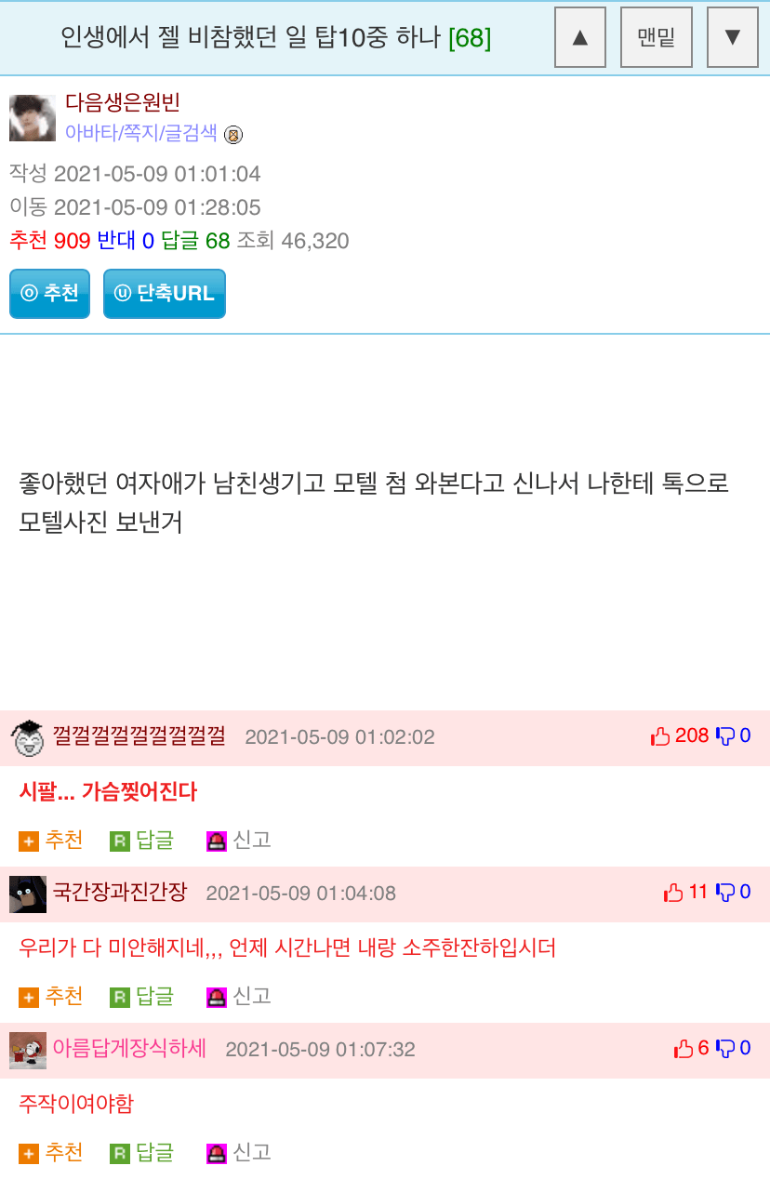Open 국간장과진간장 commenter avatar

pyautogui.click(x=28, y=894)
